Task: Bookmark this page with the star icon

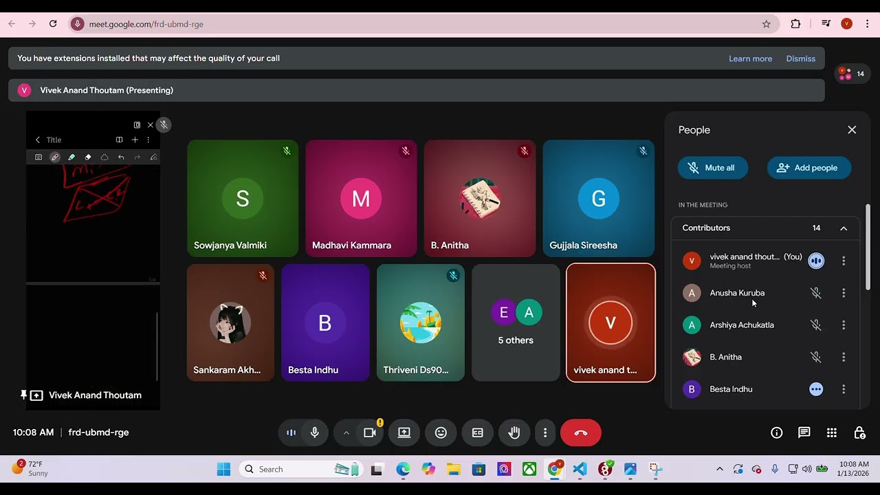Action: click(767, 24)
